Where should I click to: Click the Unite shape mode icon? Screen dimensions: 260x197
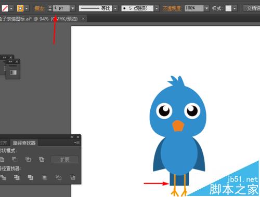tap(2, 159)
